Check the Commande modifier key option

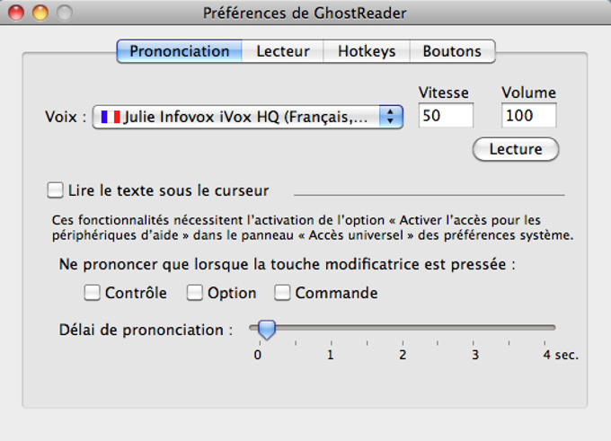282,293
